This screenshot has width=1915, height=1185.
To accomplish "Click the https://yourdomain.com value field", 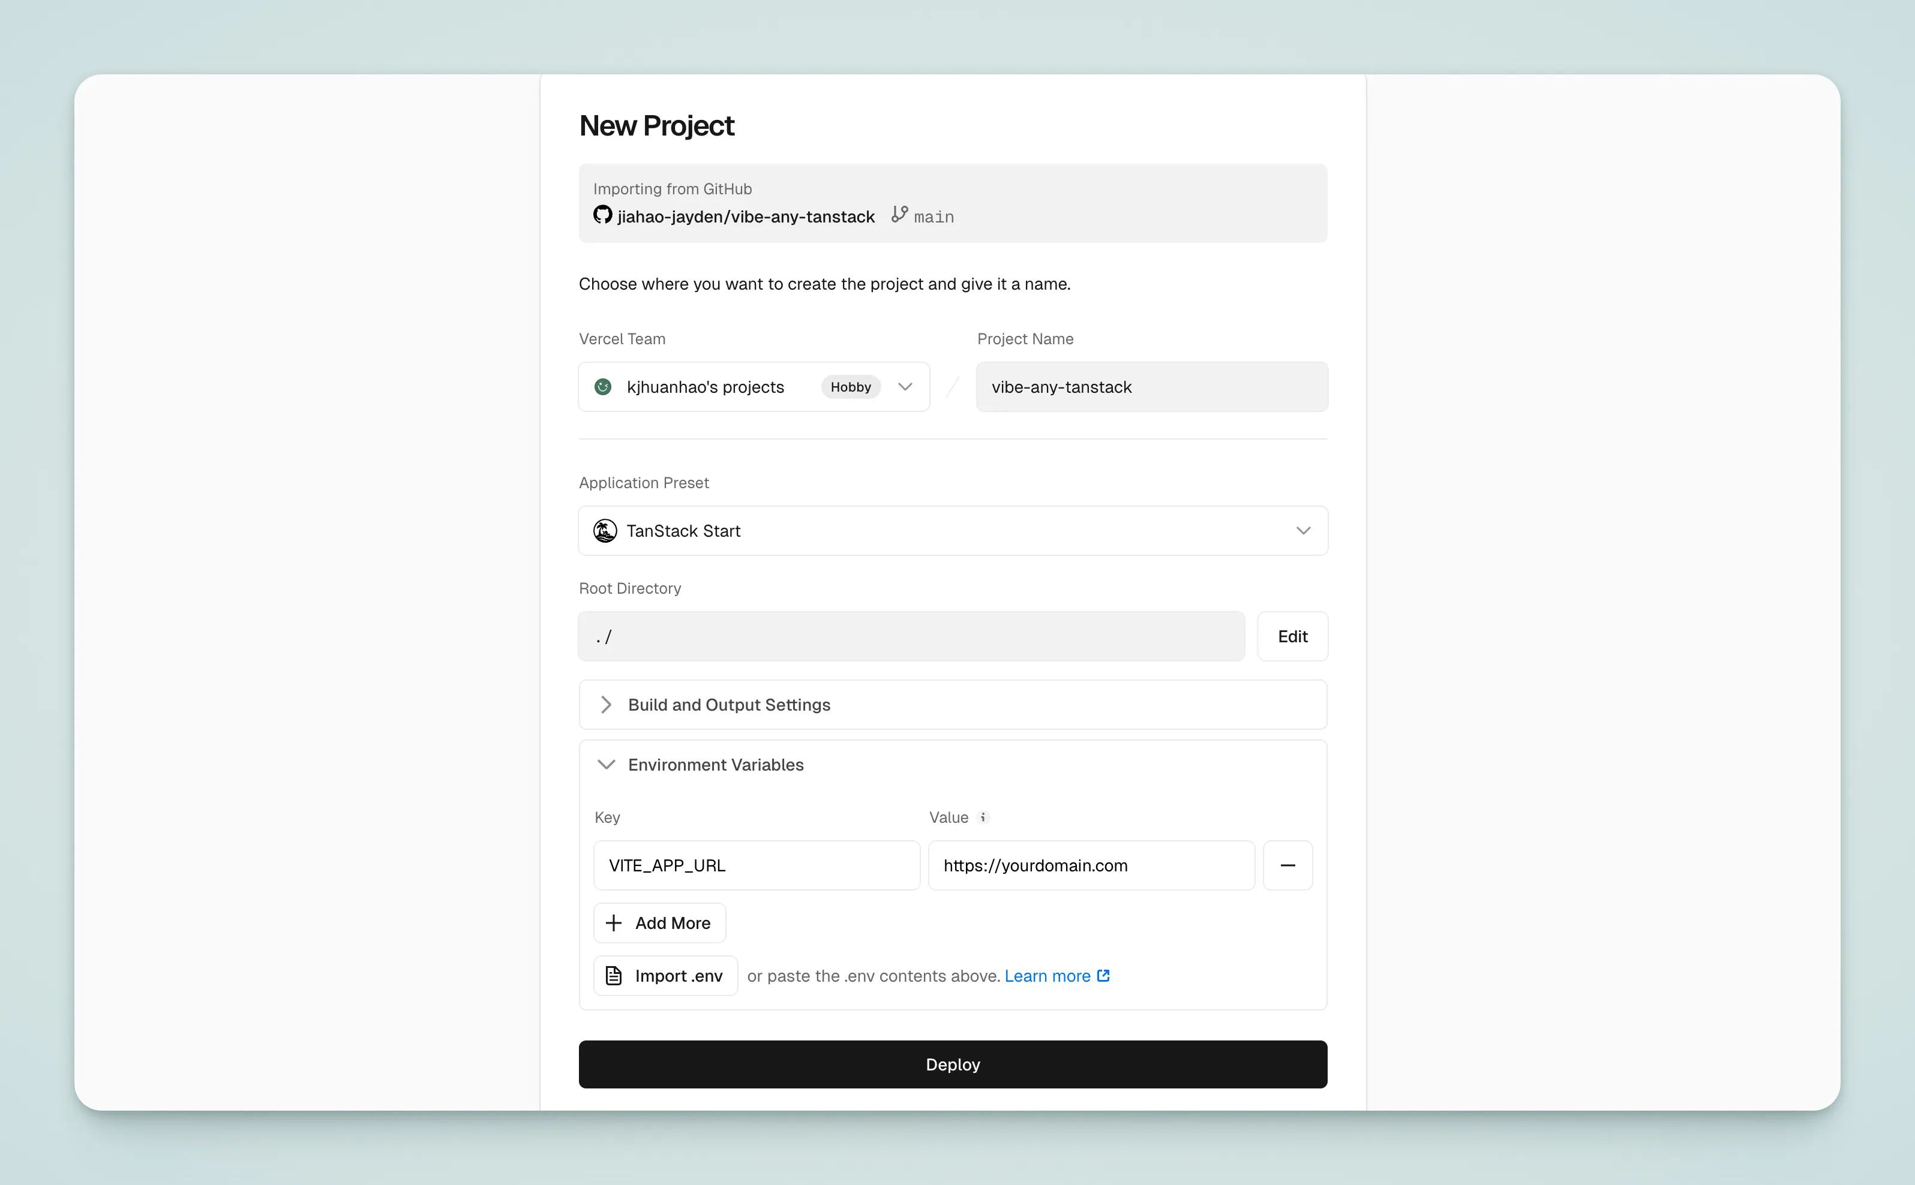I will coord(1090,865).
